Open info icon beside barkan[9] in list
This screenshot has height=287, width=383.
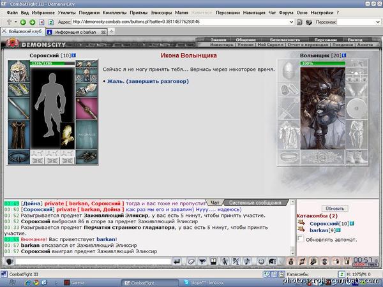pos(338,230)
